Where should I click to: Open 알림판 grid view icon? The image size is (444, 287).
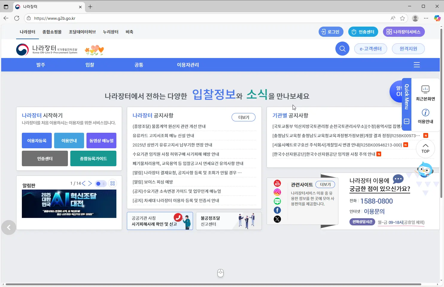click(x=112, y=183)
